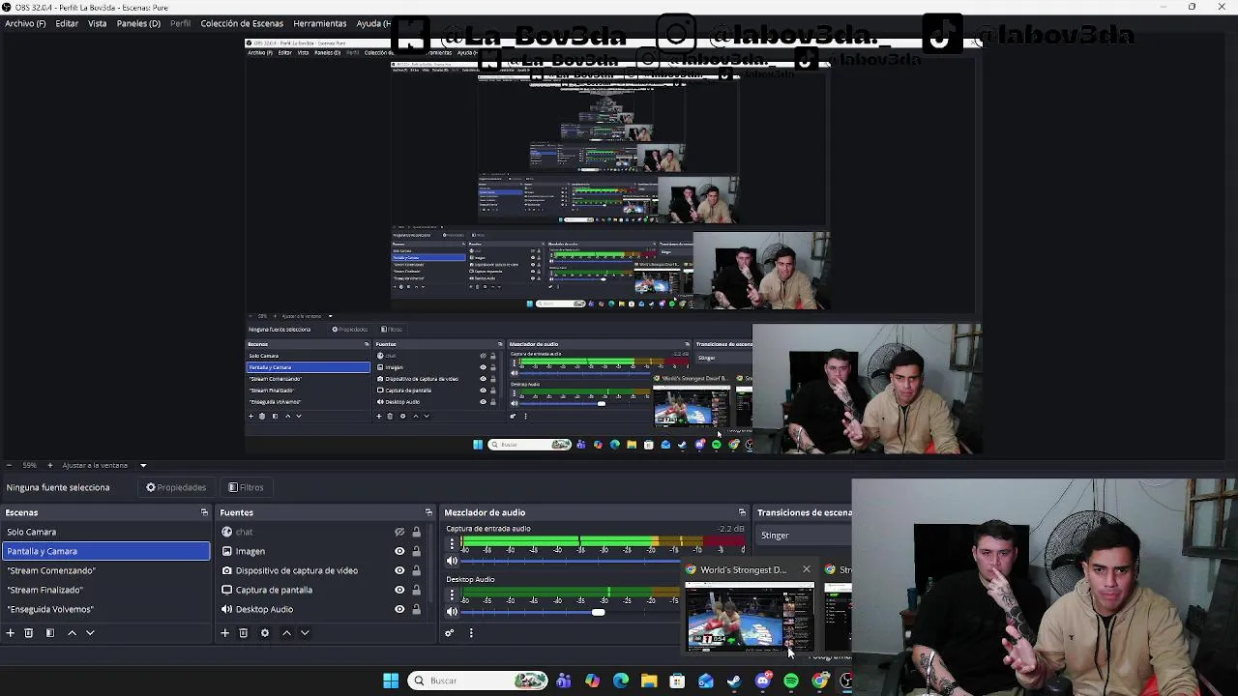Remove the selected source with the trash icon
This screenshot has height=696, width=1238.
click(x=244, y=633)
